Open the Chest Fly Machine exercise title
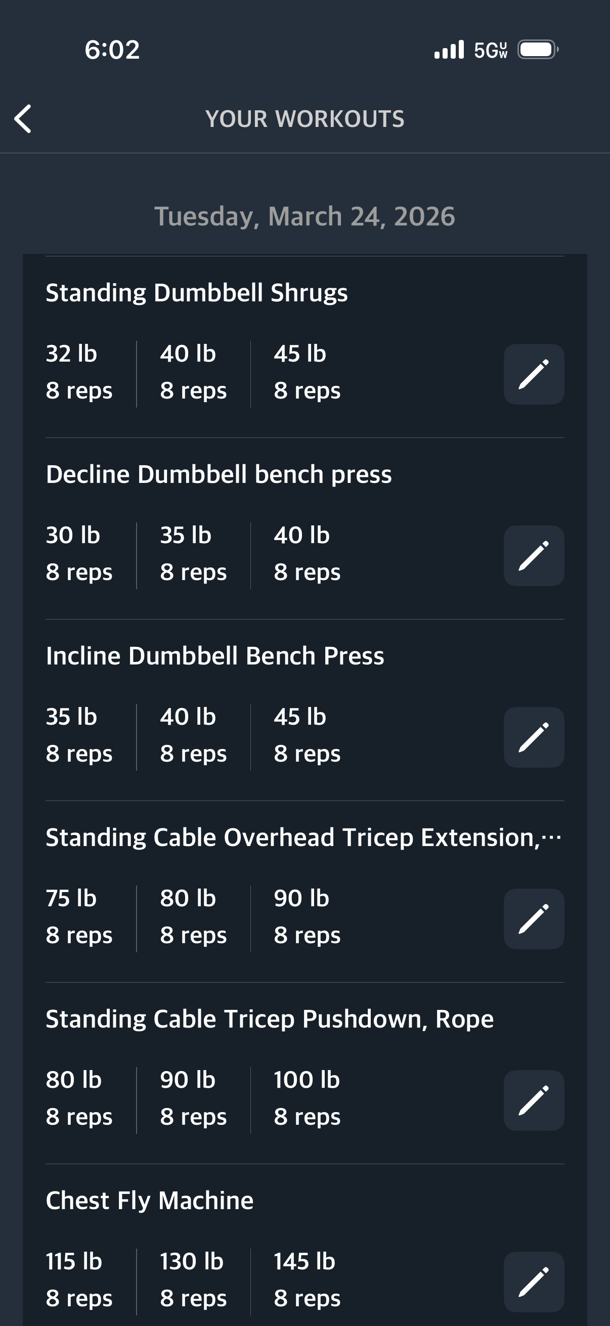 [149, 1201]
